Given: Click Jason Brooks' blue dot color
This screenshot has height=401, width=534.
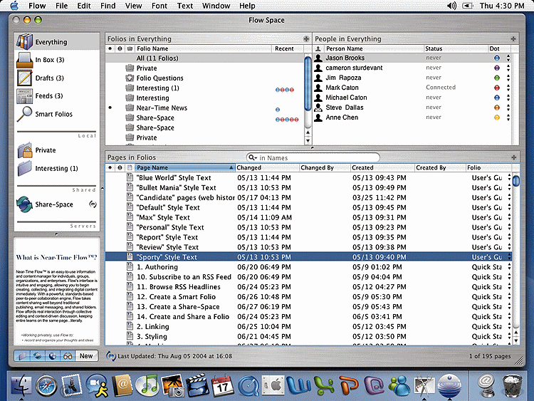Looking at the screenshot, I should point(496,58).
